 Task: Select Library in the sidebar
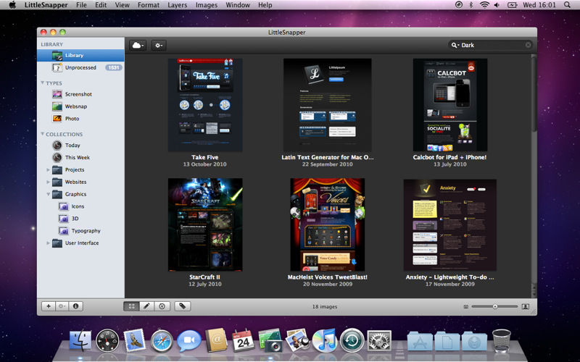coord(80,56)
